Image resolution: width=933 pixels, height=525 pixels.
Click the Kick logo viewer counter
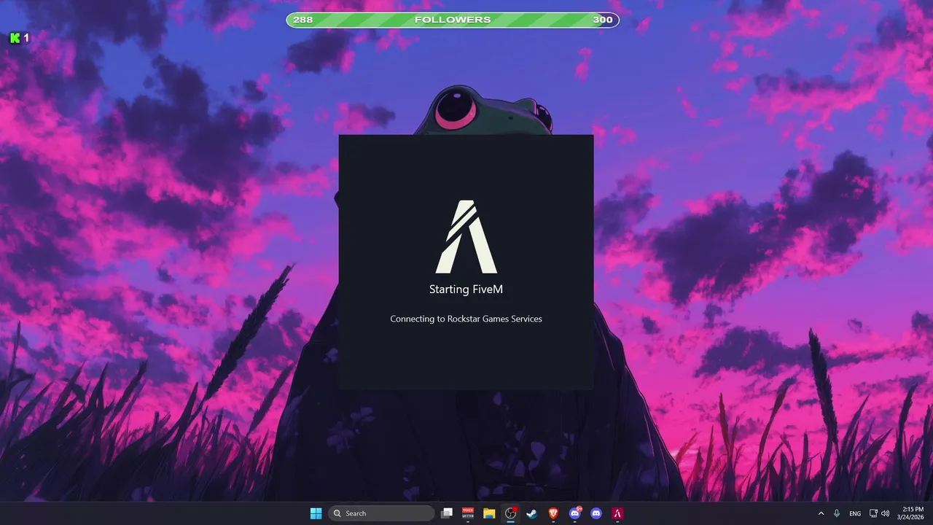tap(20, 38)
